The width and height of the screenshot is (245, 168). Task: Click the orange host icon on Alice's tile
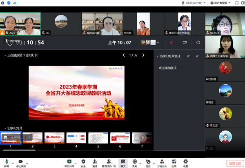2,33
